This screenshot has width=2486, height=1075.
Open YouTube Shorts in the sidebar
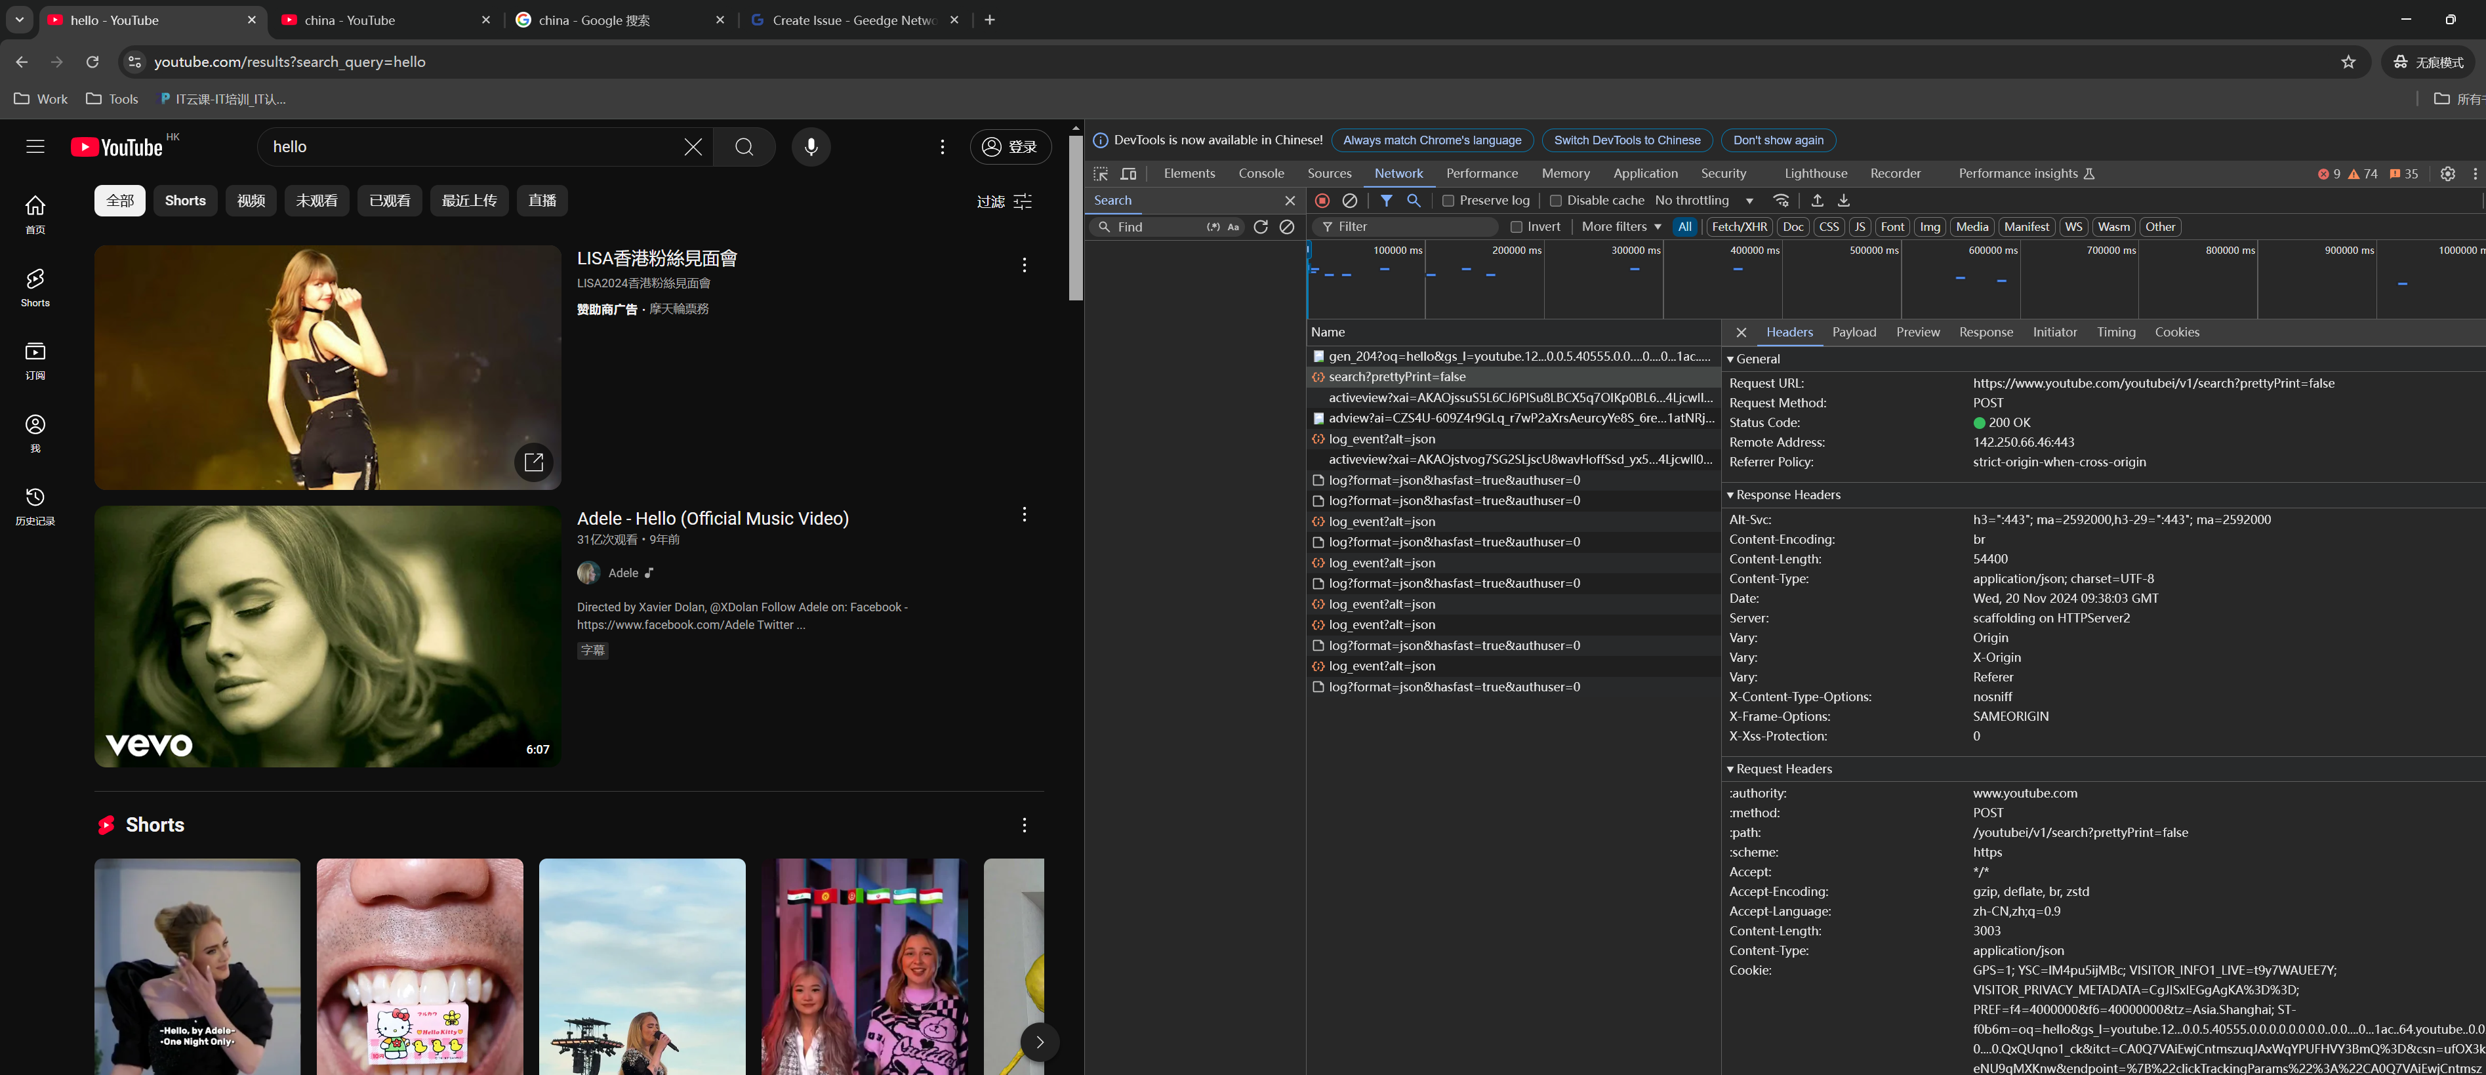pyautogui.click(x=35, y=287)
